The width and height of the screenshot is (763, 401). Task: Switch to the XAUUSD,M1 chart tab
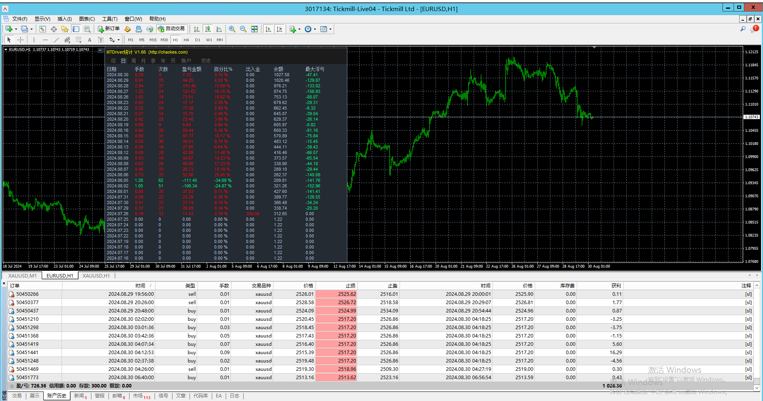pos(22,276)
